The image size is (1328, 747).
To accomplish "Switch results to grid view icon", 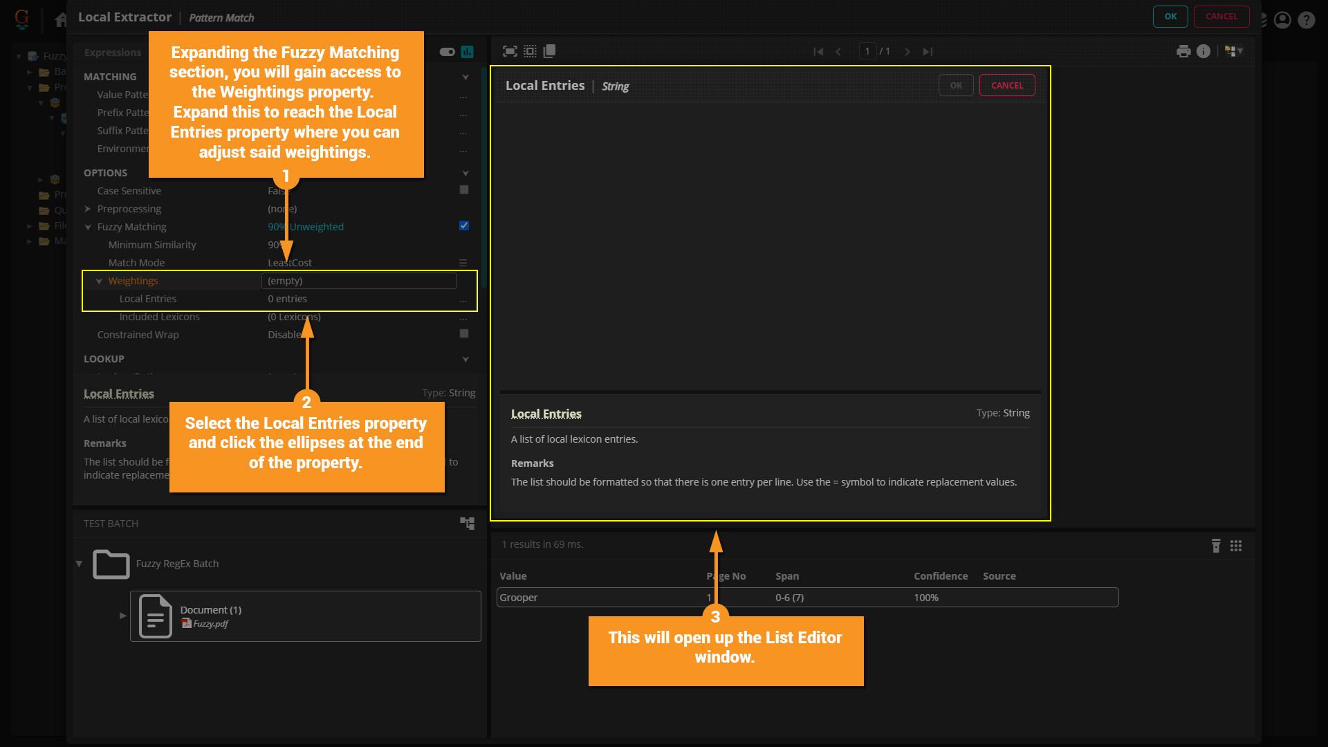I will tap(1236, 546).
